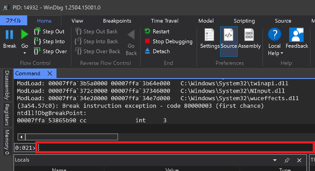Image resolution: width=315 pixels, height=171 pixels.
Task: Detach the debugger from the process
Action: tap(157, 51)
